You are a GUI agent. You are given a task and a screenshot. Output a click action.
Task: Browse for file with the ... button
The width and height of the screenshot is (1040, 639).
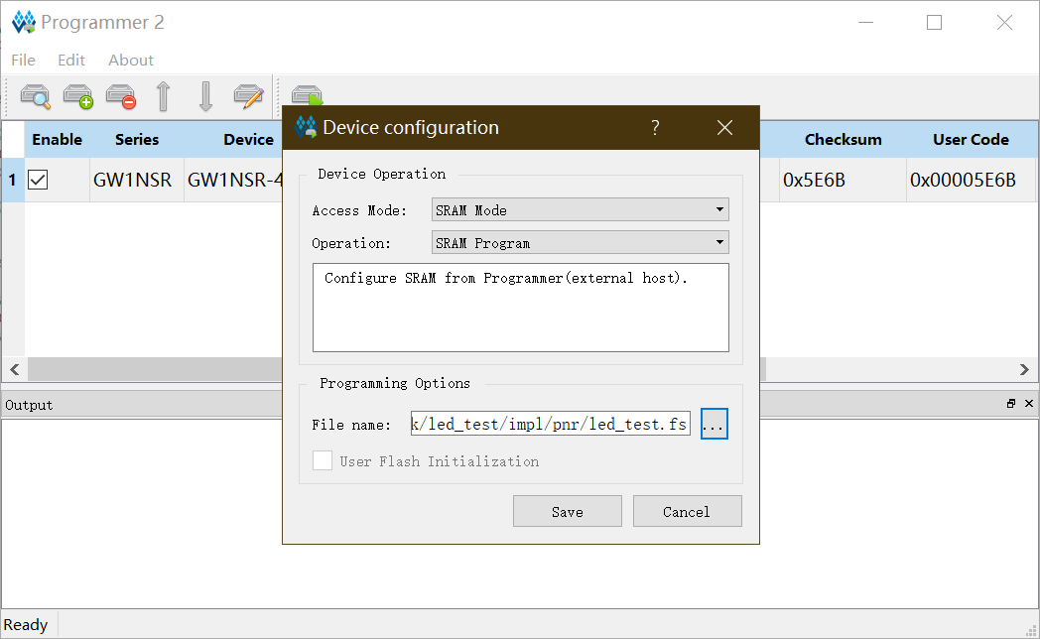tap(715, 425)
